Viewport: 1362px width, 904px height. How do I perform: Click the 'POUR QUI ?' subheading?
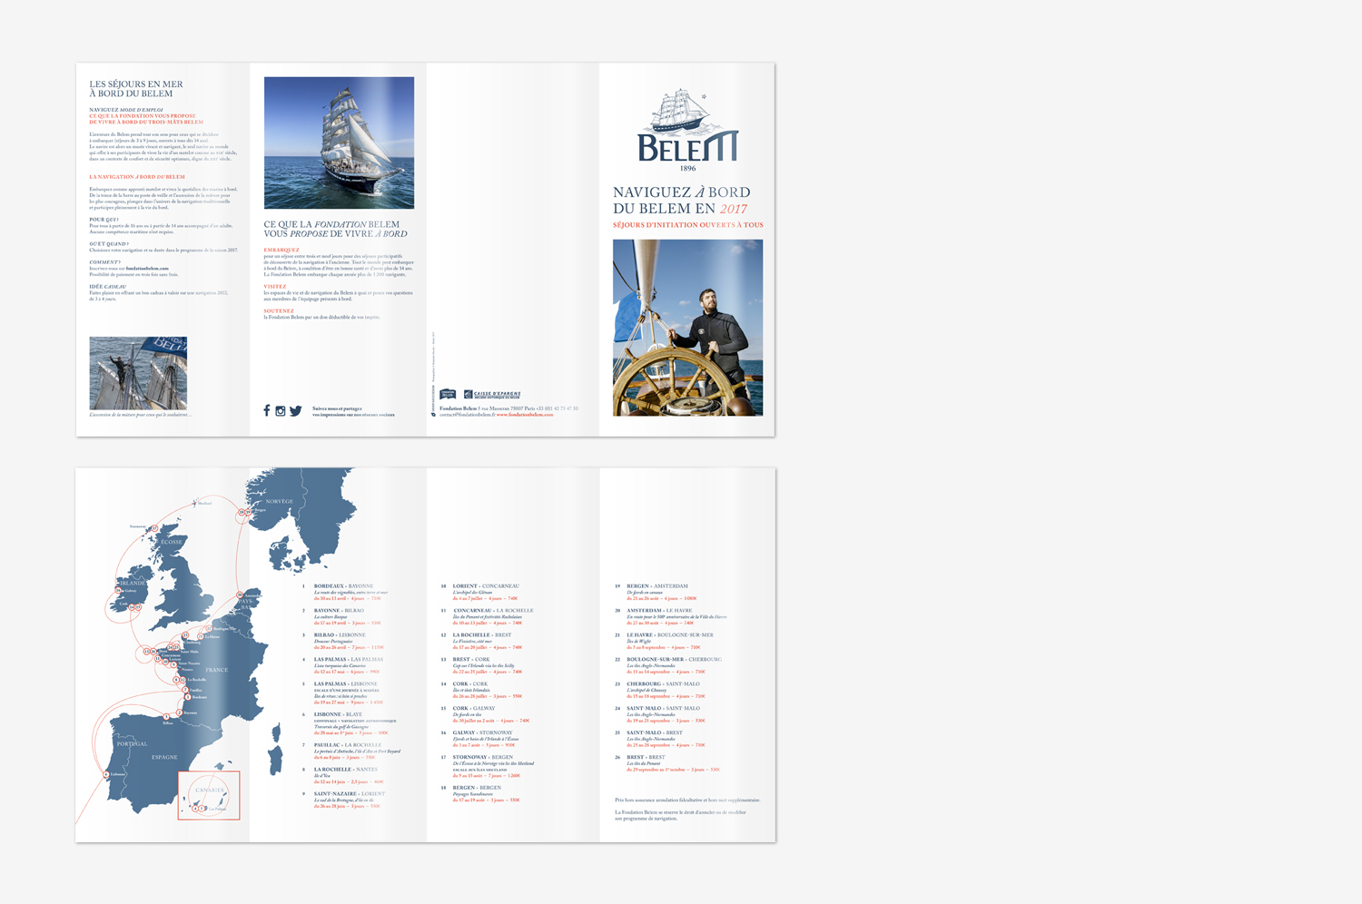click(104, 220)
